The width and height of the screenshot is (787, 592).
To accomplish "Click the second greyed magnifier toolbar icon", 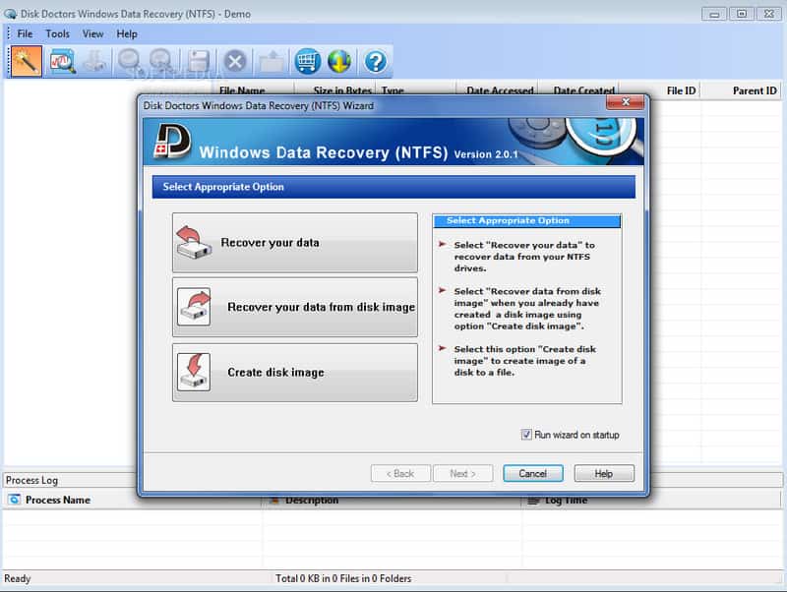I will [161, 61].
